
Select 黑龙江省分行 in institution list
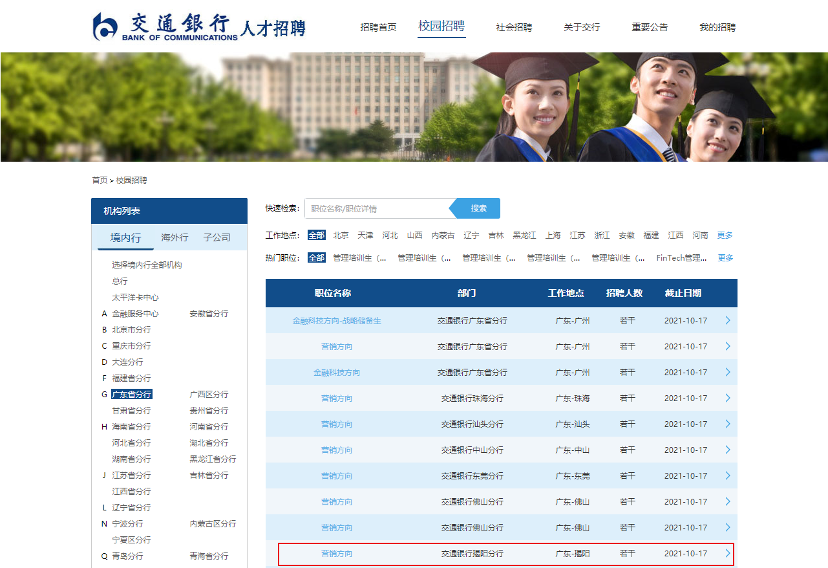pyautogui.click(x=213, y=459)
